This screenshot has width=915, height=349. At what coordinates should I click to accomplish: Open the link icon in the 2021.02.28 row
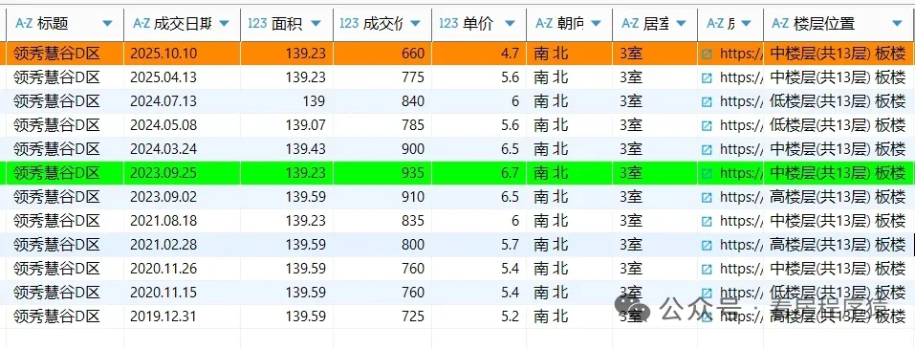pyautogui.click(x=707, y=245)
